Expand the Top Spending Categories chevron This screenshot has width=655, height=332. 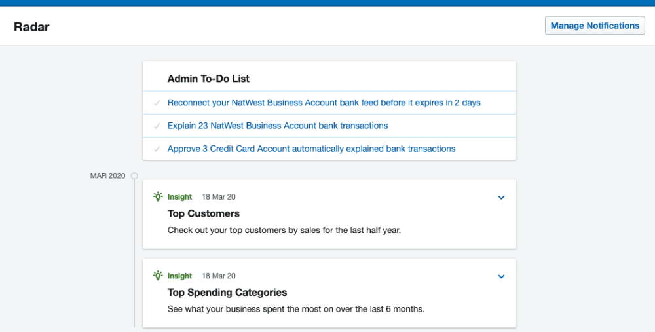[x=501, y=276]
